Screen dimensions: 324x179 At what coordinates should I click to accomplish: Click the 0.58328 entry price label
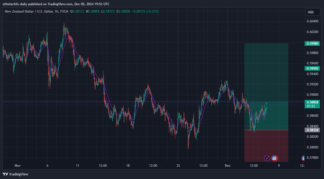[x=312, y=130]
